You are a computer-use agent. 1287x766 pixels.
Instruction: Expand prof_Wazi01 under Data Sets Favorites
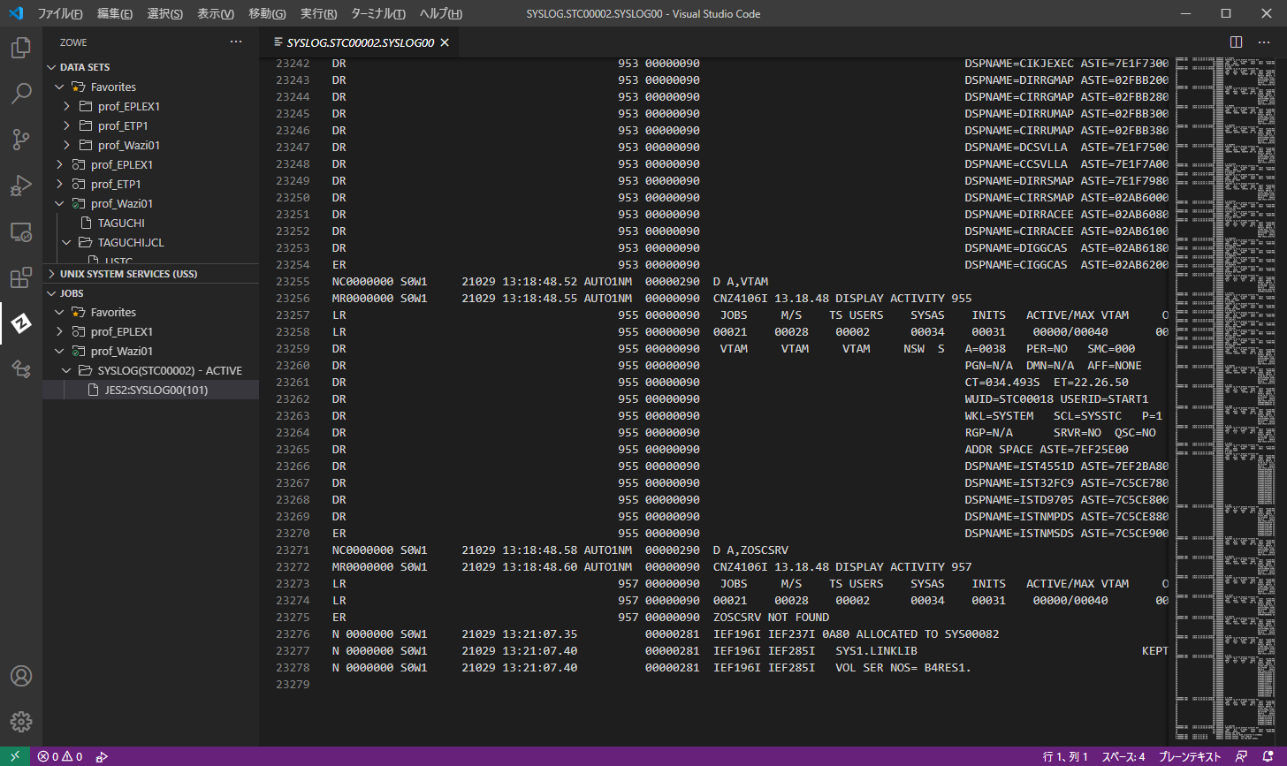pyautogui.click(x=66, y=145)
